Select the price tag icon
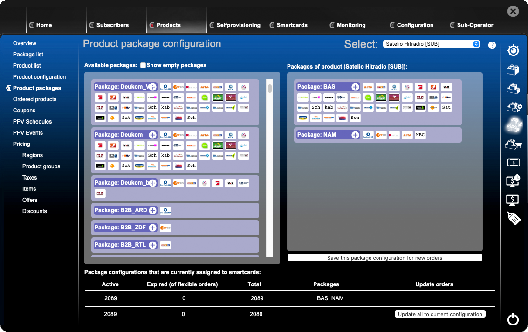Viewport: 528px width, 332px height. [x=513, y=218]
